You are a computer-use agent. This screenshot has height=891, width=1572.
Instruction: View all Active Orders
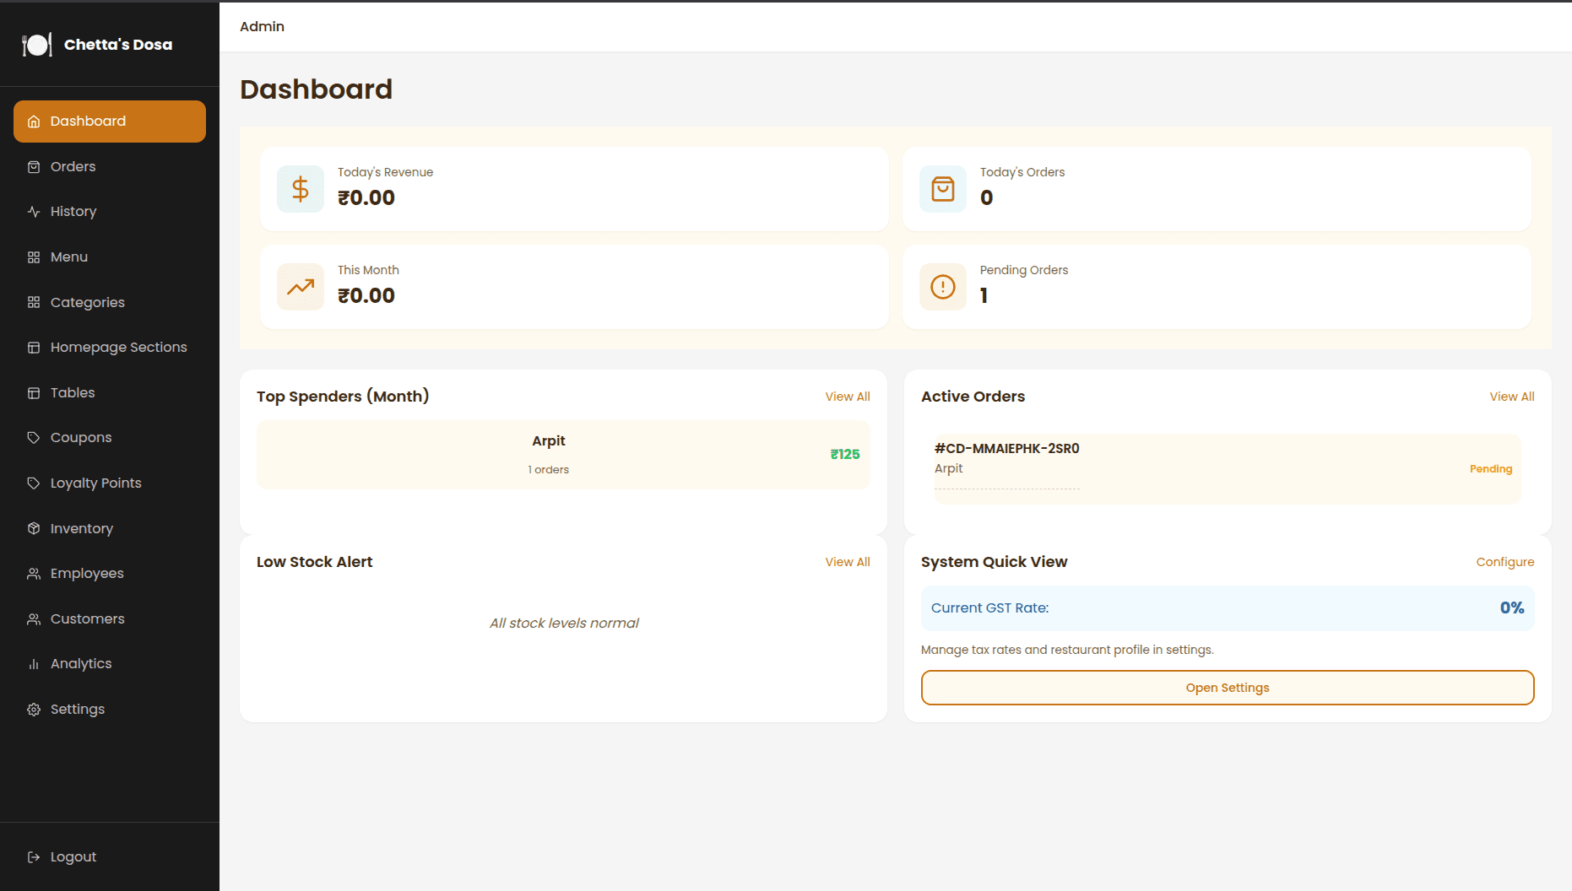[1511, 397]
